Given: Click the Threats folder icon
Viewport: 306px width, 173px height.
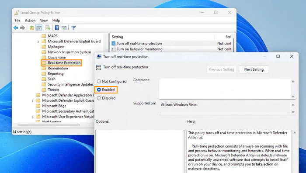Looking at the screenshot, I should coord(44,90).
